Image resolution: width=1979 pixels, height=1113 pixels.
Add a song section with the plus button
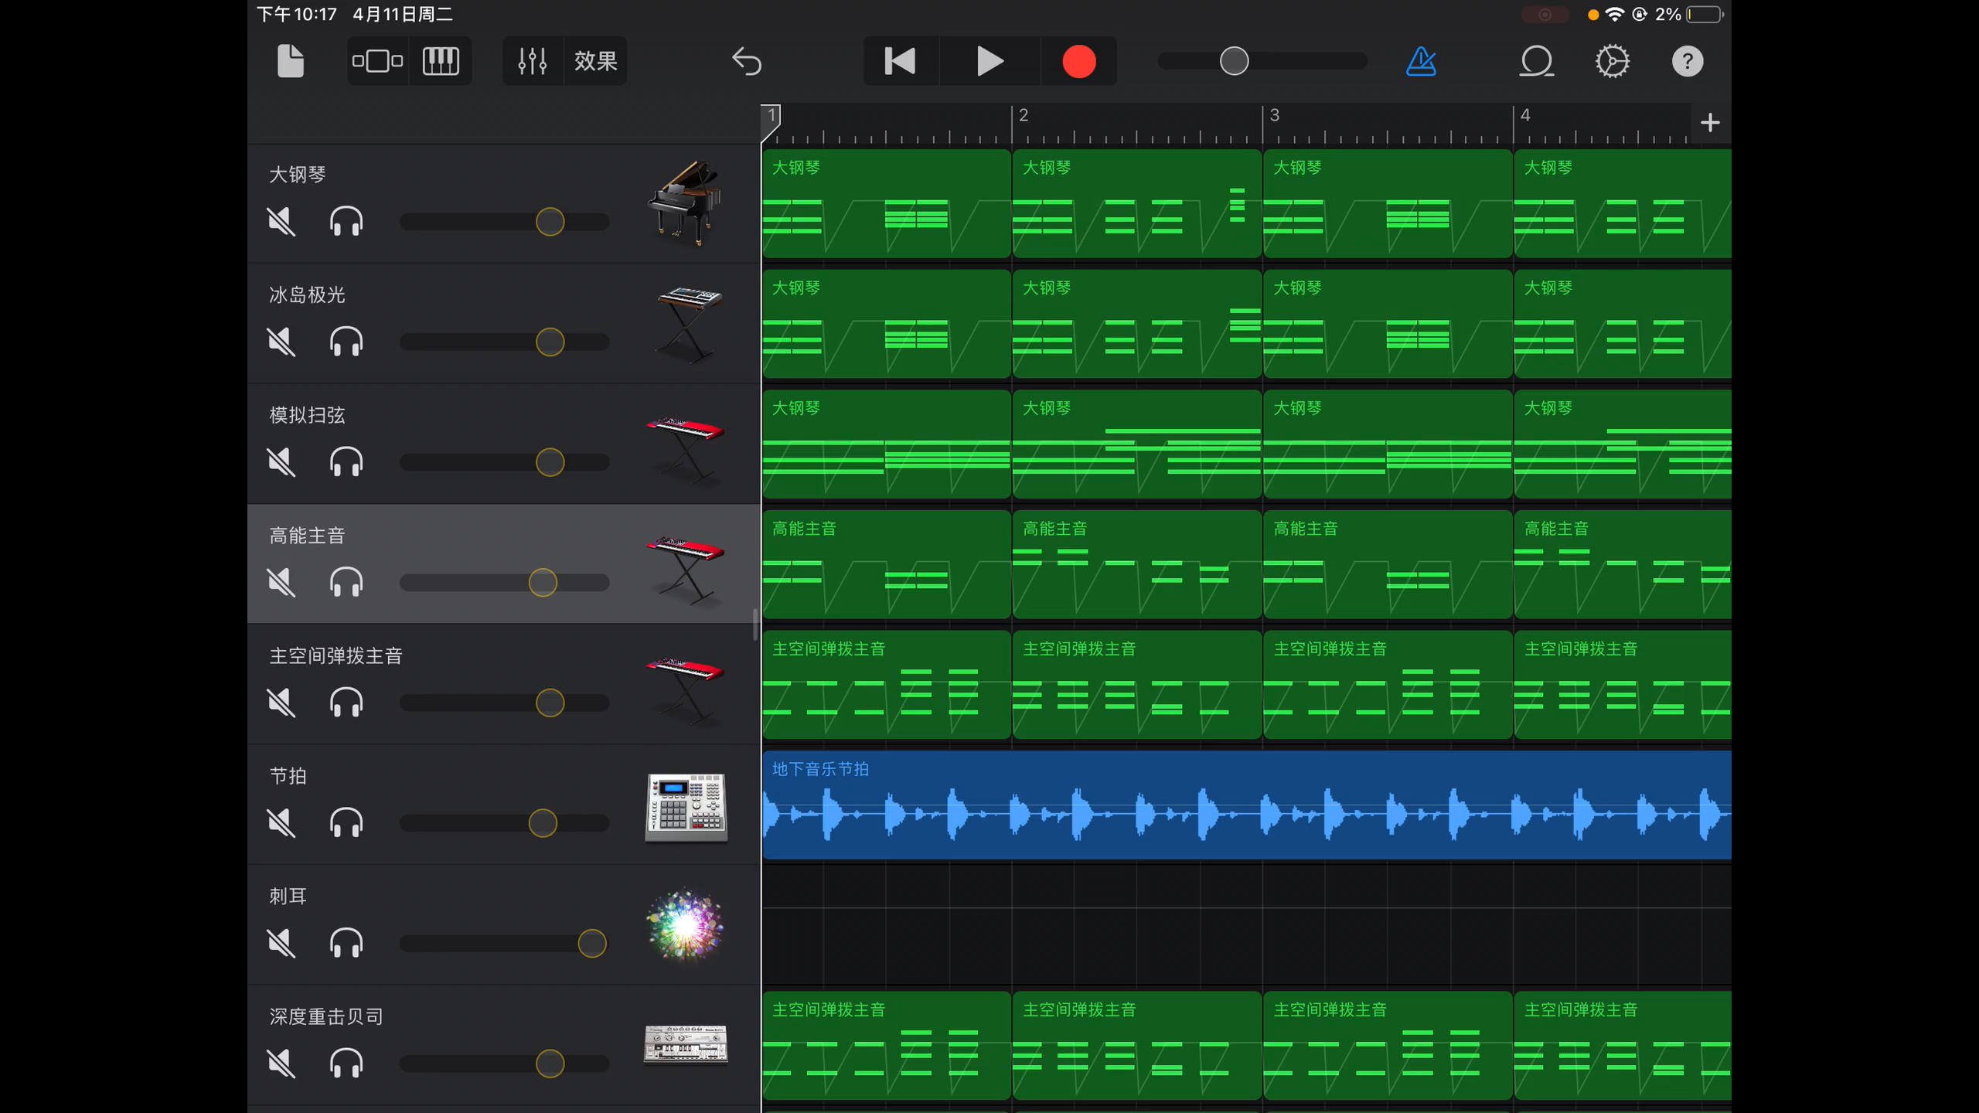tap(1710, 123)
